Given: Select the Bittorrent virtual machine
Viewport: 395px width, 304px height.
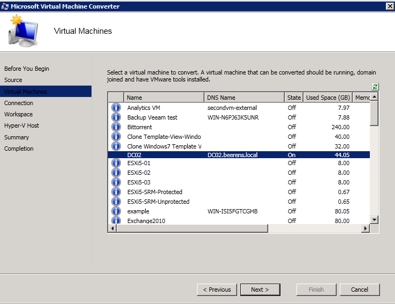Looking at the screenshot, I should [239, 127].
